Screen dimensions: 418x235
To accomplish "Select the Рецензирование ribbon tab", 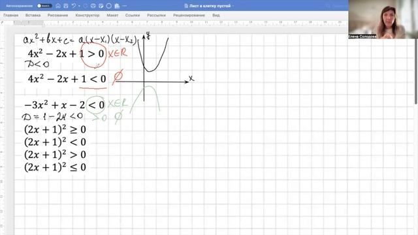I will click(x=189, y=15).
